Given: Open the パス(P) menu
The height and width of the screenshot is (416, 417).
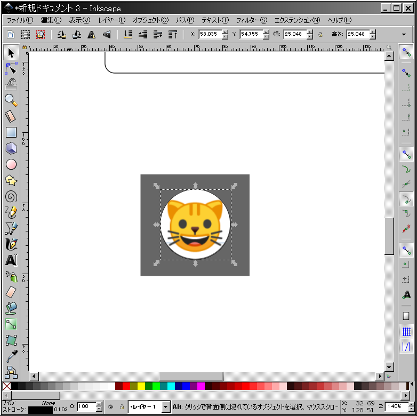Looking at the screenshot, I should (x=185, y=20).
